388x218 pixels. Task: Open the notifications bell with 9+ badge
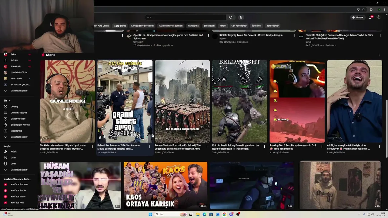[x=370, y=17]
